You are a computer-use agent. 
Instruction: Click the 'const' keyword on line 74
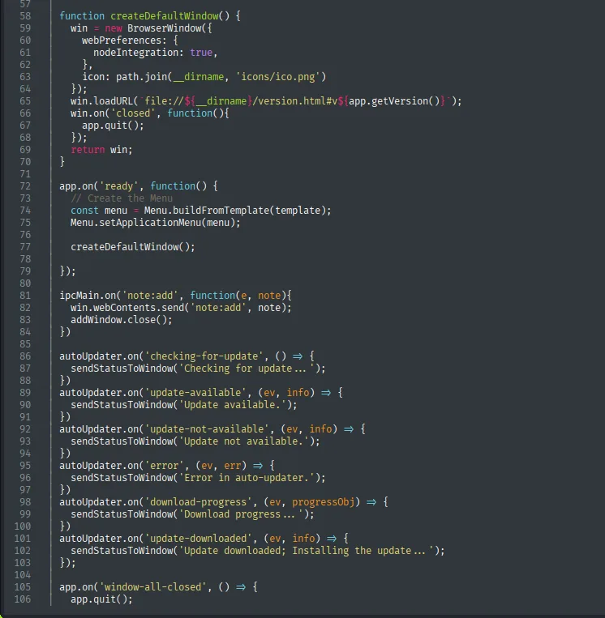click(x=84, y=211)
